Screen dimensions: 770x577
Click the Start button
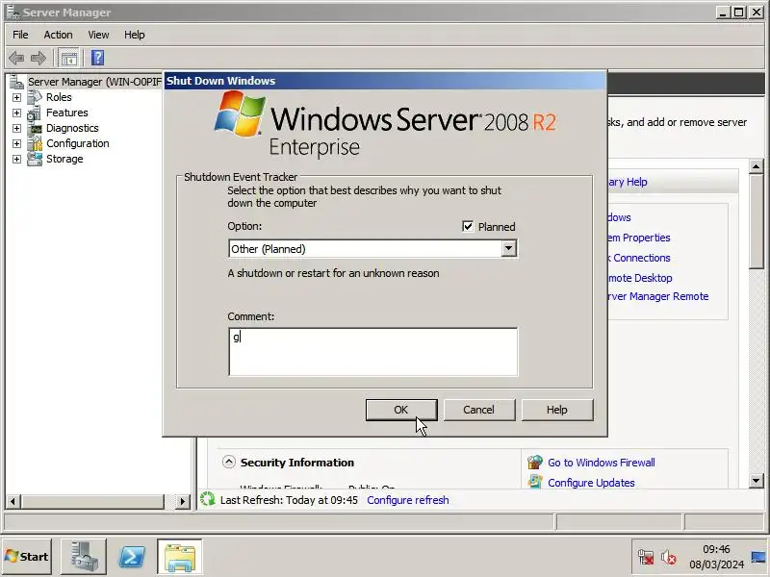point(27,557)
